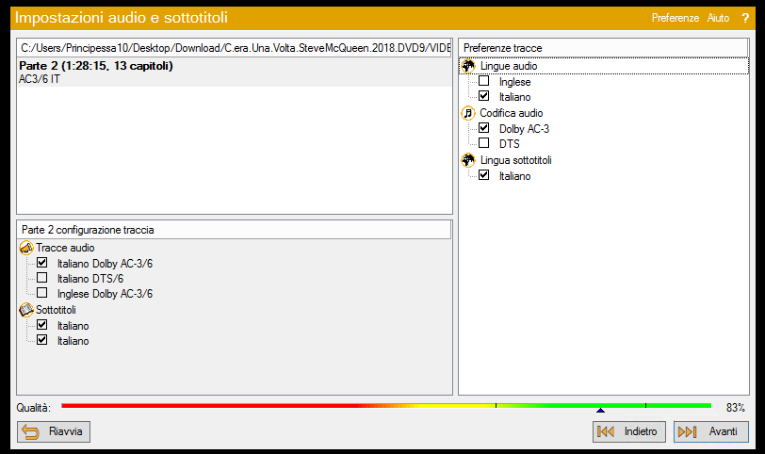Click the question mark help icon
The image size is (765, 454).
pyautogui.click(x=745, y=18)
